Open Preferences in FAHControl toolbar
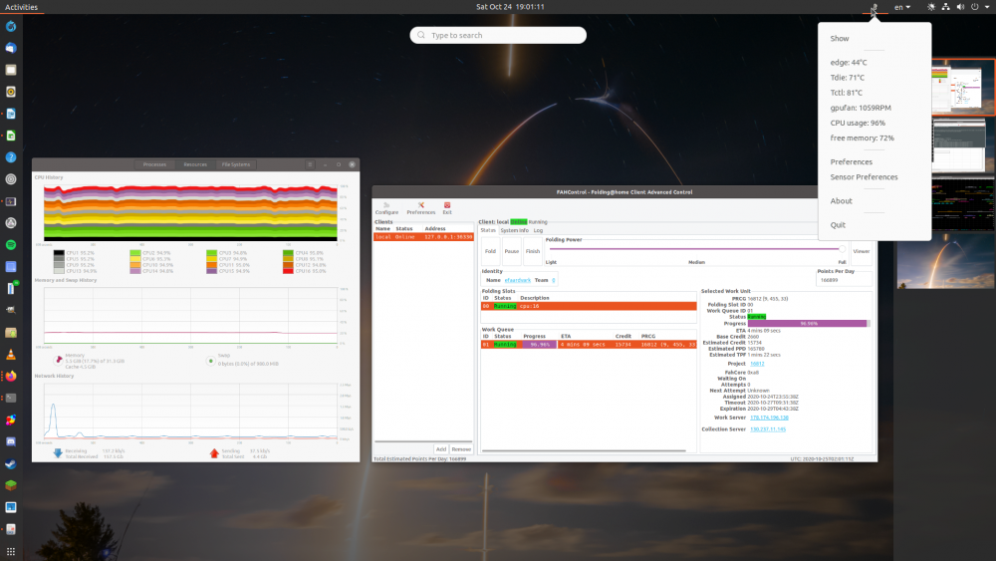Image resolution: width=996 pixels, height=561 pixels. click(x=420, y=208)
